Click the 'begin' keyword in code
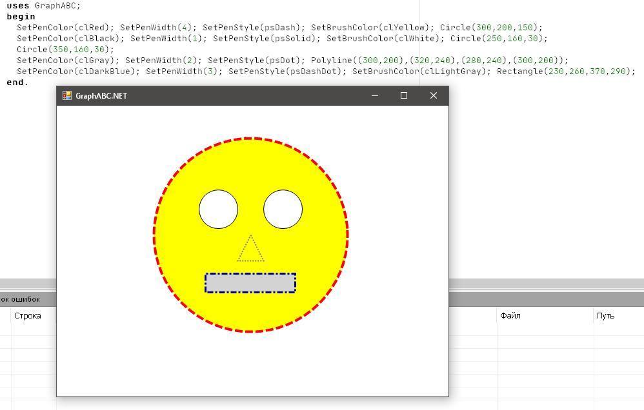This screenshot has width=644, height=410. pos(21,17)
